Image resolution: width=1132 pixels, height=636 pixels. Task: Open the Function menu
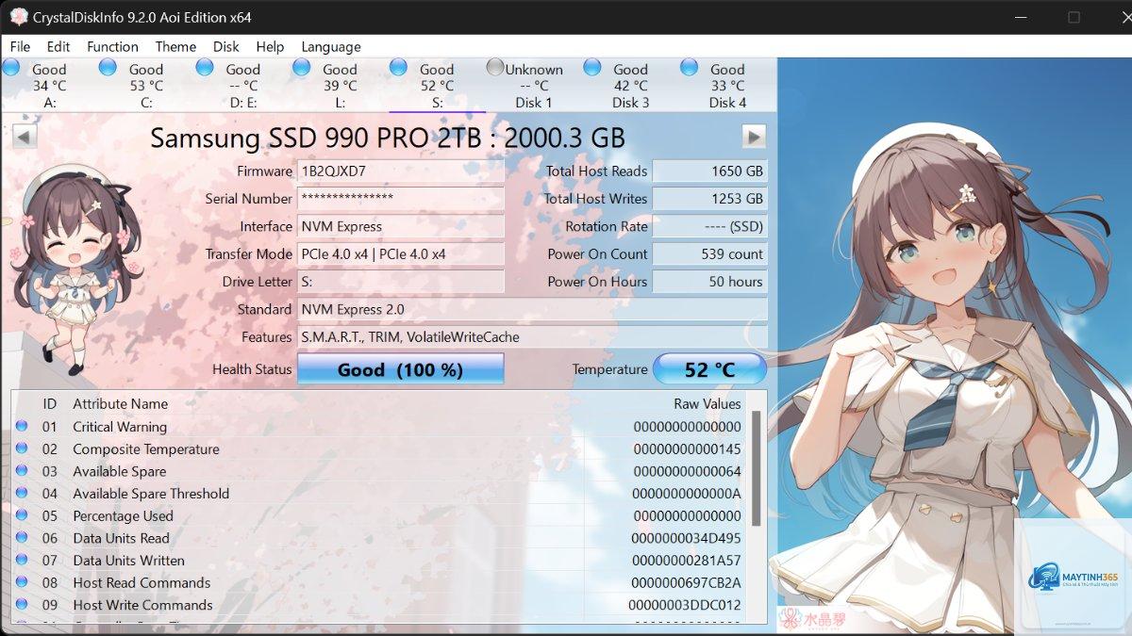[112, 46]
